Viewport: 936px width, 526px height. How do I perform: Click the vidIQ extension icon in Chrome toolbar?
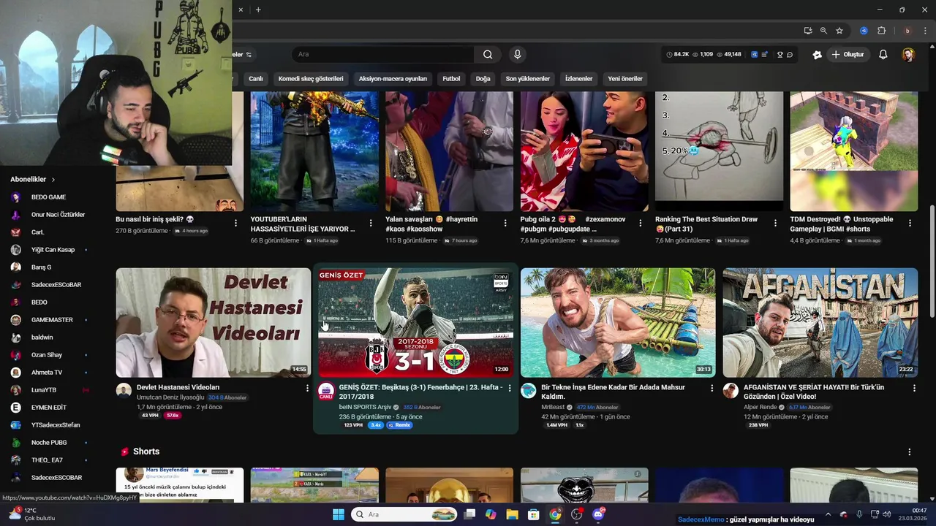click(864, 31)
